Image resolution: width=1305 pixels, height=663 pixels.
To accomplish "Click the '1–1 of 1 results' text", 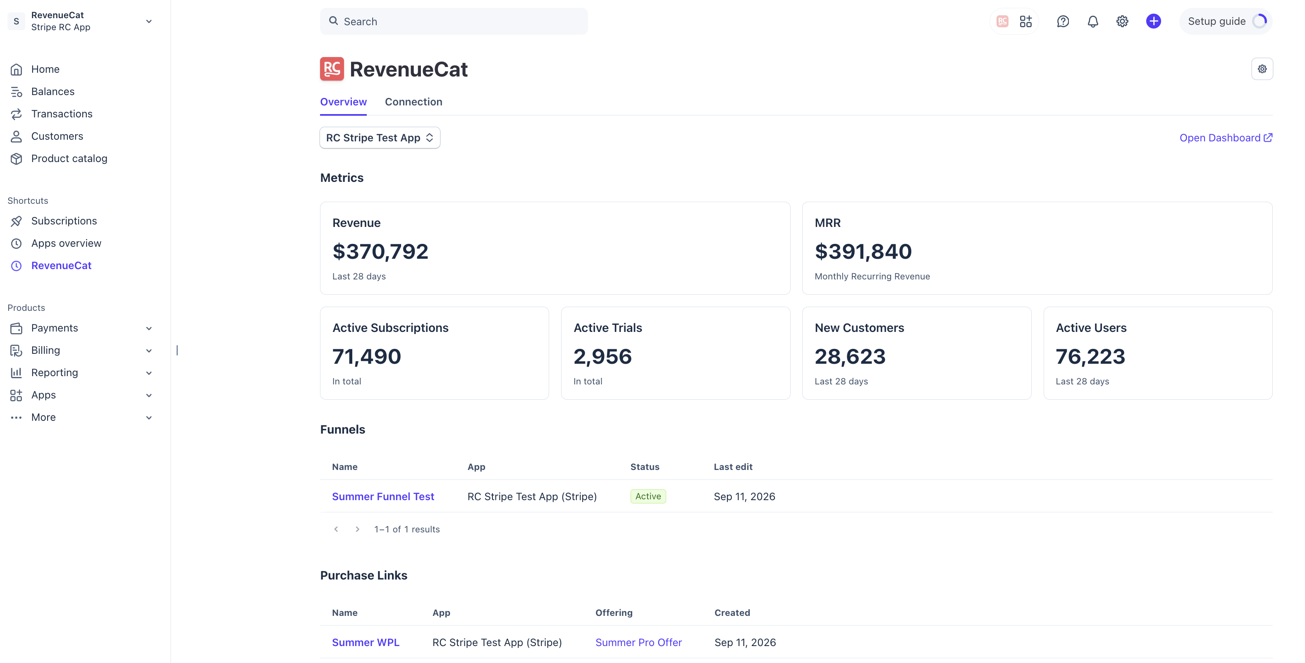I will pos(407,529).
